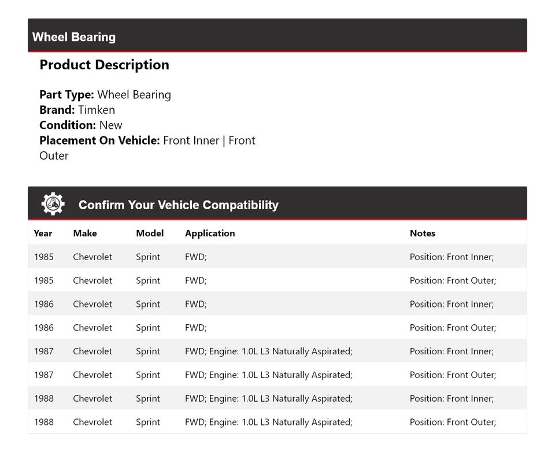Click the Model column header
This screenshot has height=452, width=555.
[150, 234]
